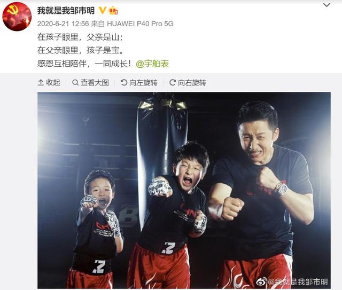The image size is (342, 290).
Task: Click the counterclockwise rotate arrow icon
Action: click(x=124, y=82)
